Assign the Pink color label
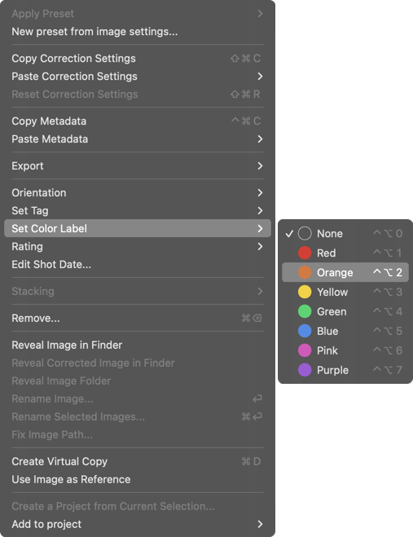 (345, 350)
